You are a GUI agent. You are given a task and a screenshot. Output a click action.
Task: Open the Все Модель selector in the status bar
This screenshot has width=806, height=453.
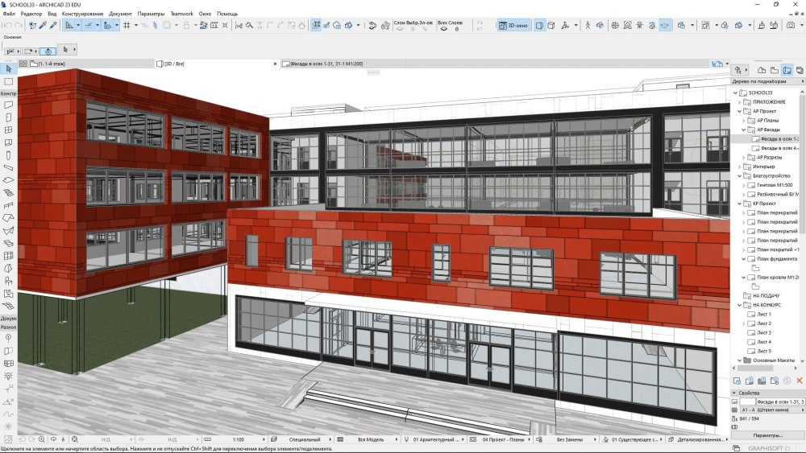[x=371, y=440]
